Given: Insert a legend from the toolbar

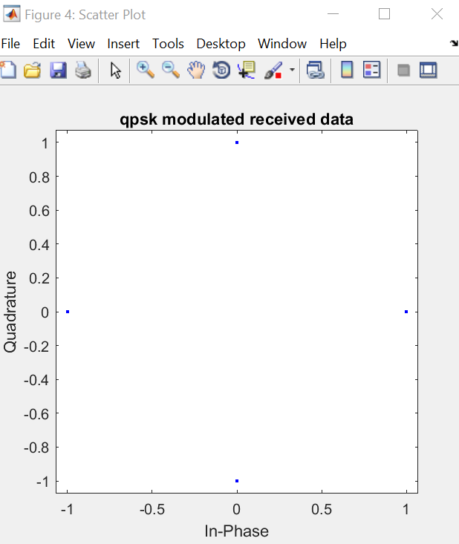Looking at the screenshot, I should point(371,70).
